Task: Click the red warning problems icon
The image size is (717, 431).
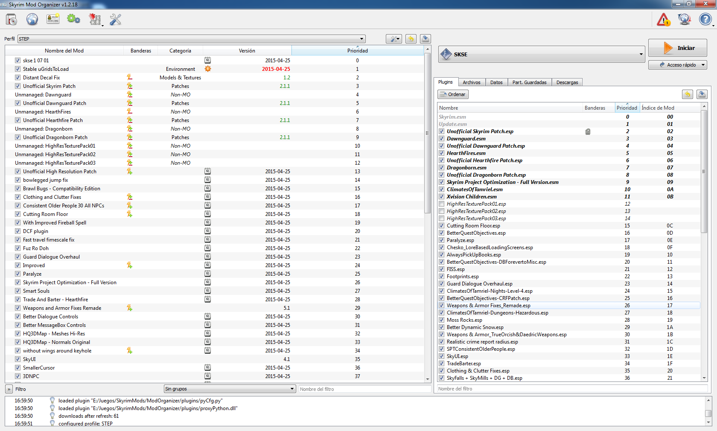Action: (x=664, y=20)
